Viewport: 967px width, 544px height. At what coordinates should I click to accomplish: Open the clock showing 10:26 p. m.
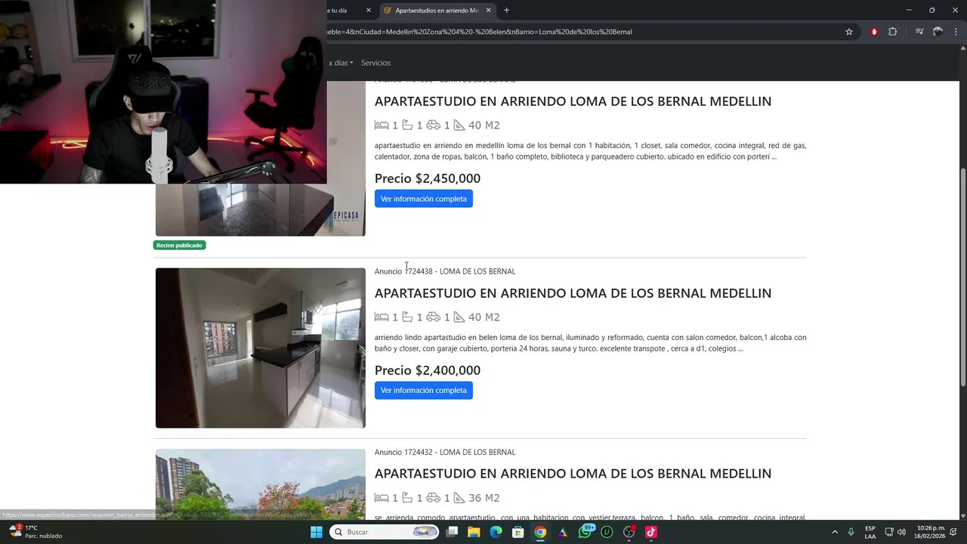(x=931, y=532)
